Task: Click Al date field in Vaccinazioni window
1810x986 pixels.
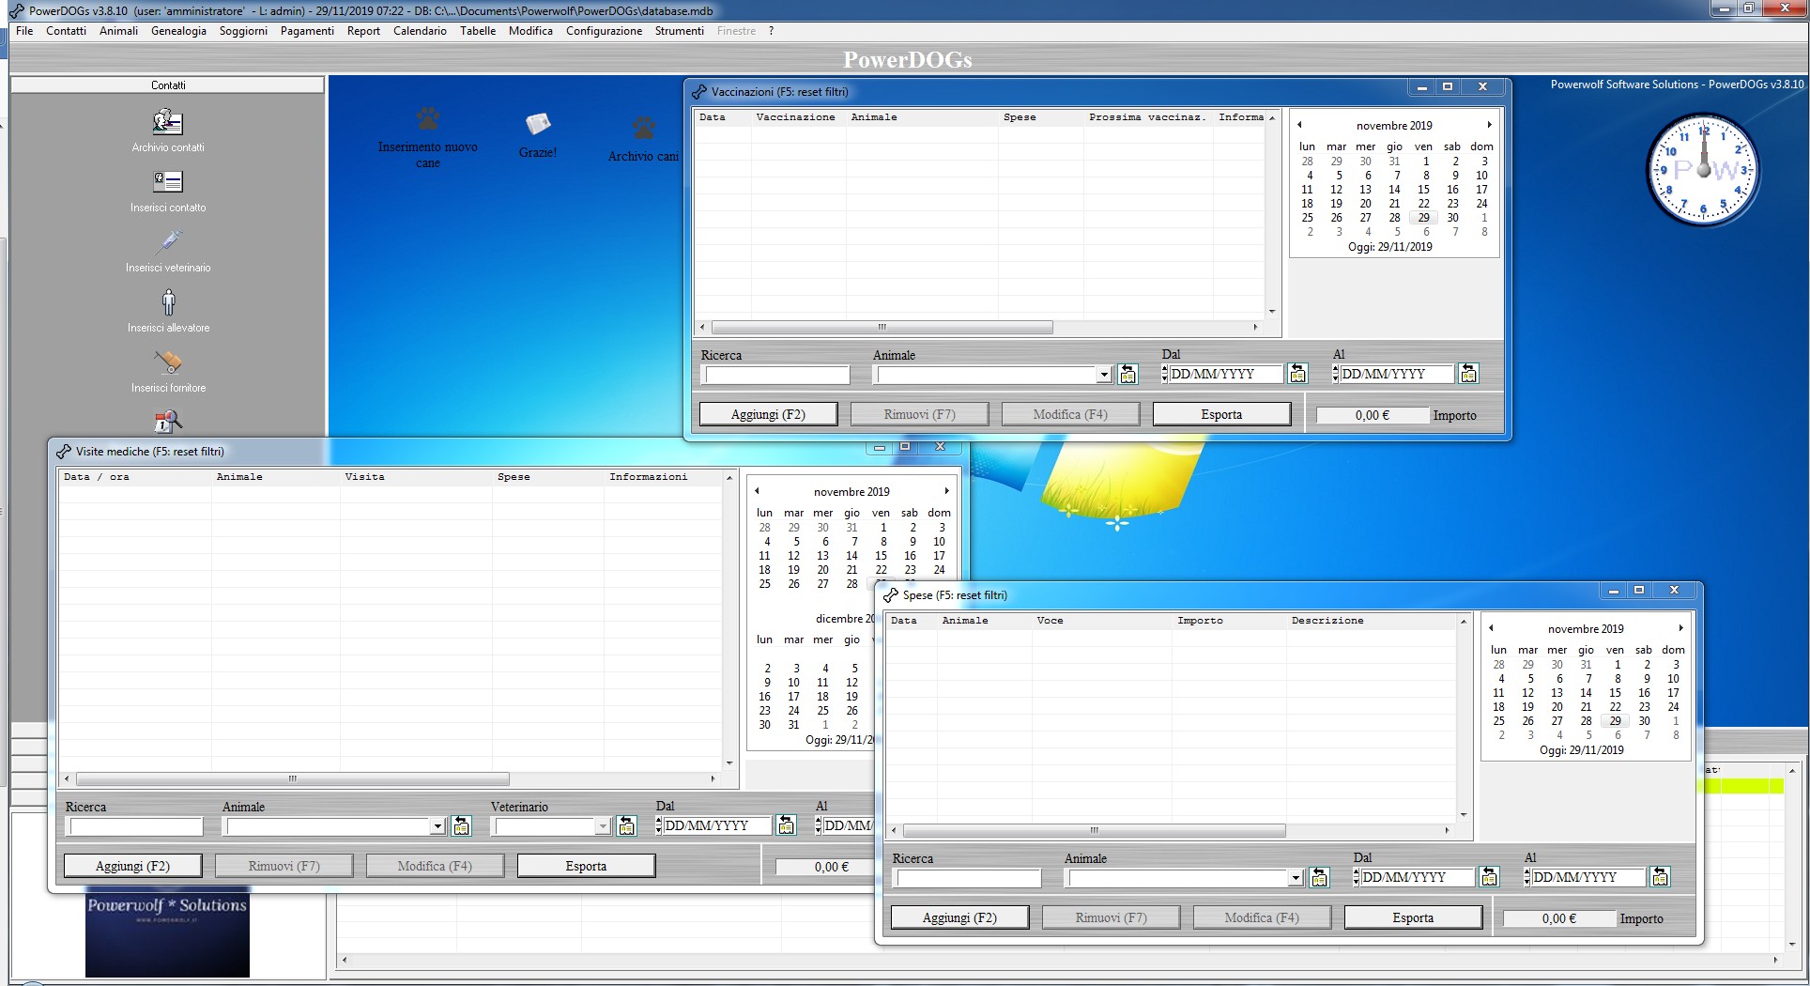Action: click(x=1395, y=374)
